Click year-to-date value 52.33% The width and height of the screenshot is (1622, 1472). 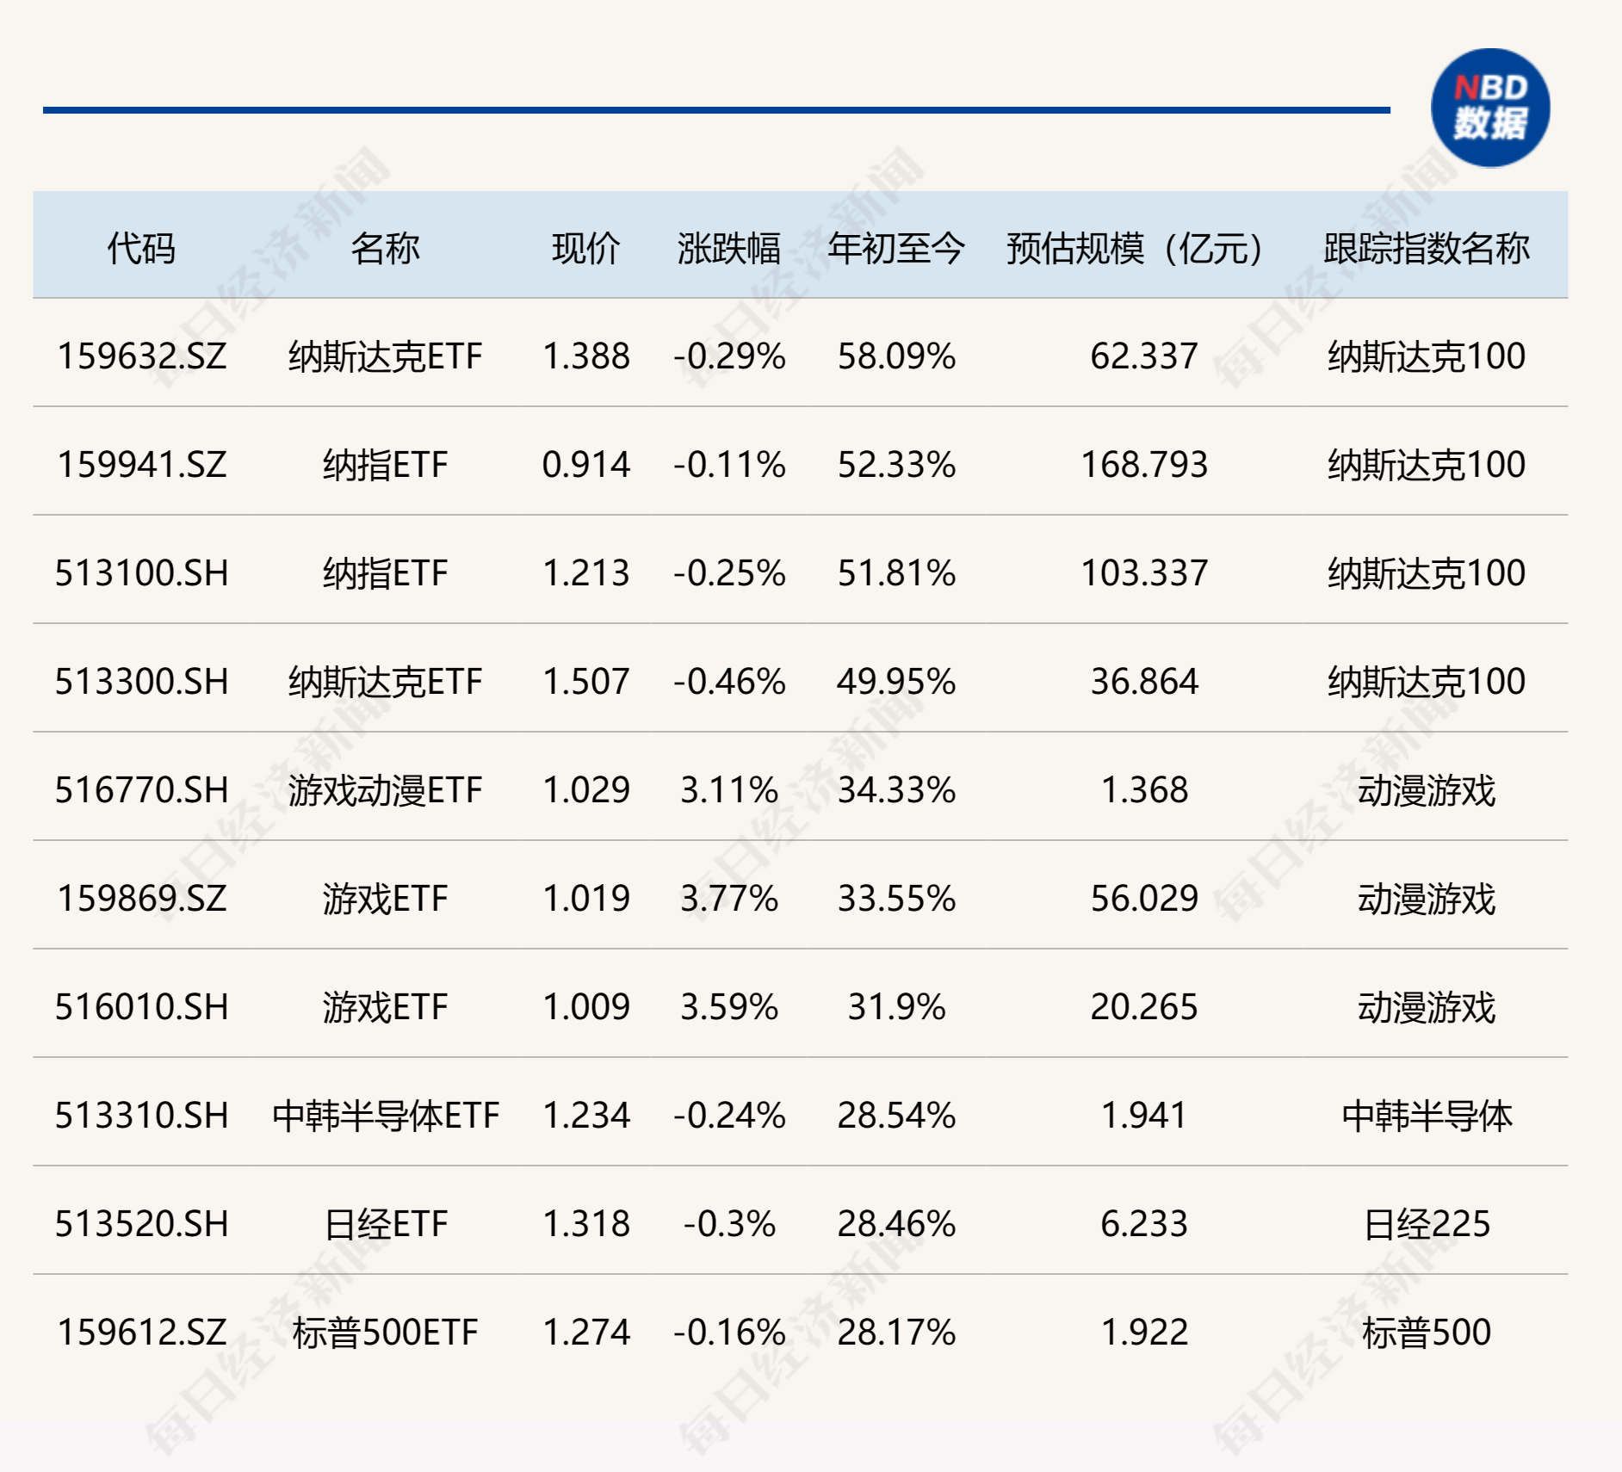point(896,465)
